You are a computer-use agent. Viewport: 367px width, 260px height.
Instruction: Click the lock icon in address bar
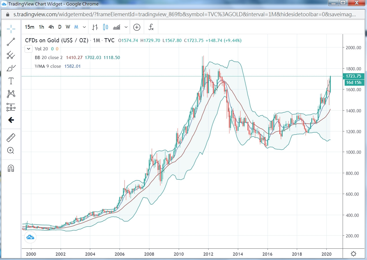(8, 14)
